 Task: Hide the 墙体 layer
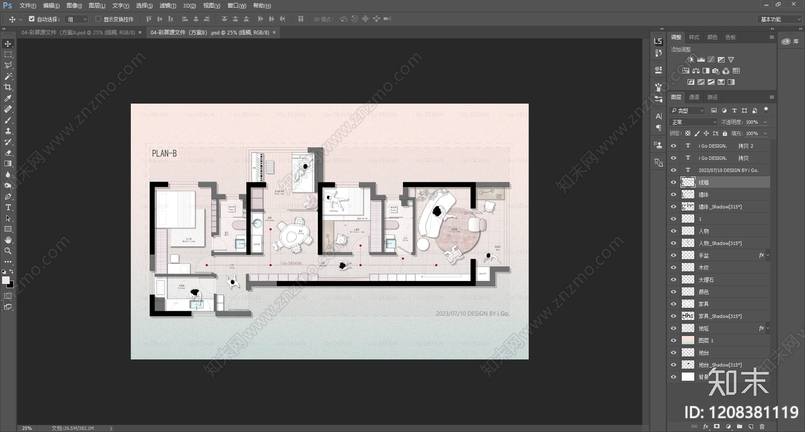click(x=674, y=194)
